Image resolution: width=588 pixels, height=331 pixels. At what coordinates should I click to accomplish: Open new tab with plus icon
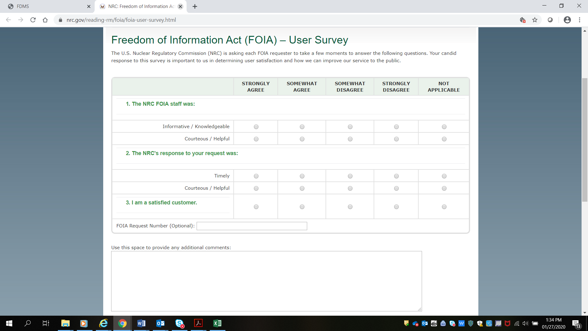coord(195,6)
